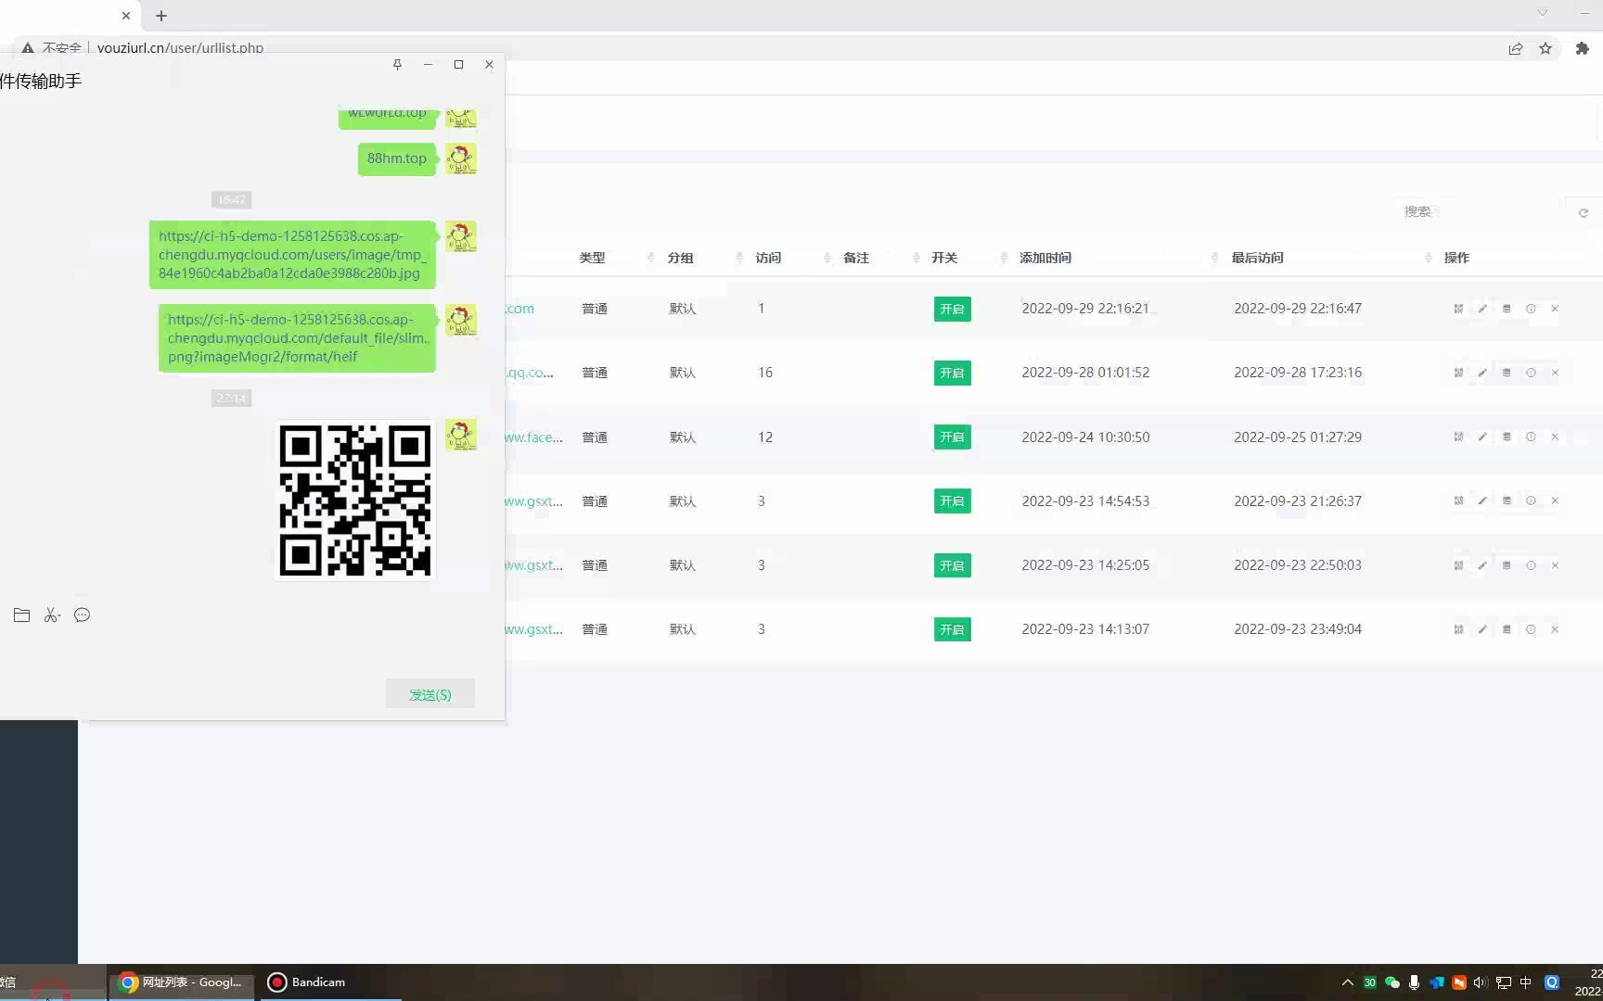Toggle 开启 switch for row added 2022-09-23 14:25:05

952,565
